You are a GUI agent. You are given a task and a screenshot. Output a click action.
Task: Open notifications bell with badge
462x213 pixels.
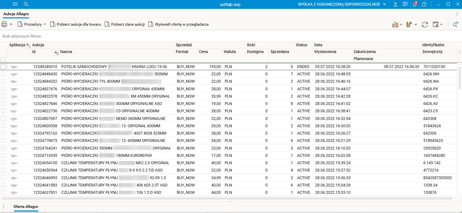tap(414, 4)
